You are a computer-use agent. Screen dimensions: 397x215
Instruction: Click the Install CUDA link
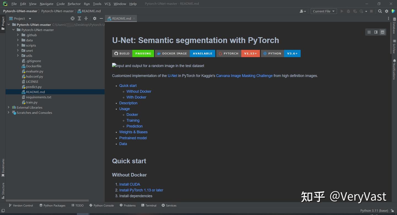coord(130,184)
